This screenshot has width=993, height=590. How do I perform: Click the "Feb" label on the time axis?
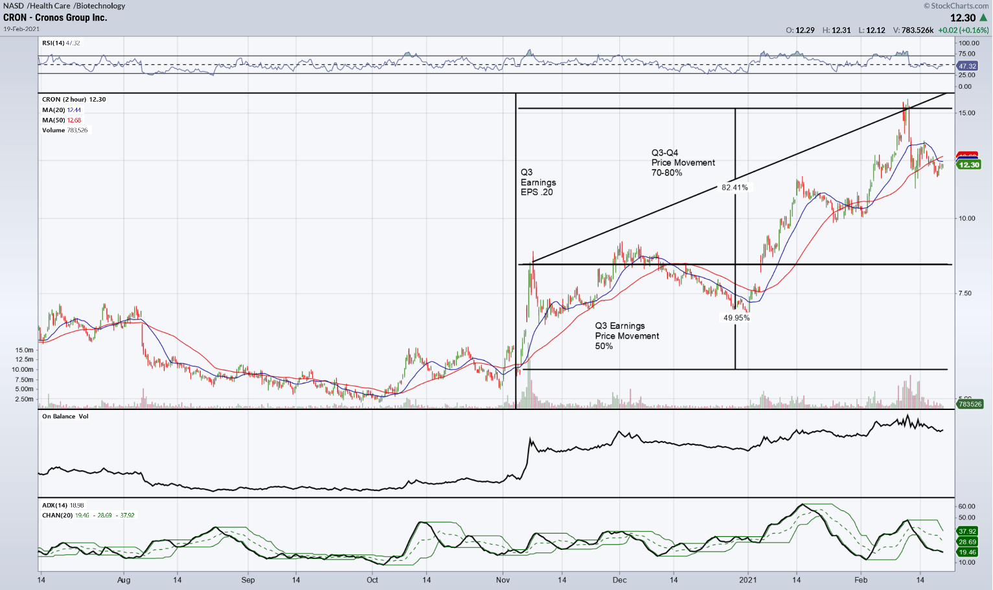[x=861, y=580]
